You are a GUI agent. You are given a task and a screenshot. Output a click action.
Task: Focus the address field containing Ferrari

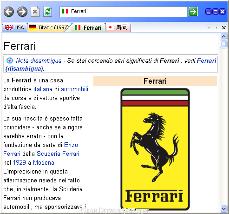point(124,12)
